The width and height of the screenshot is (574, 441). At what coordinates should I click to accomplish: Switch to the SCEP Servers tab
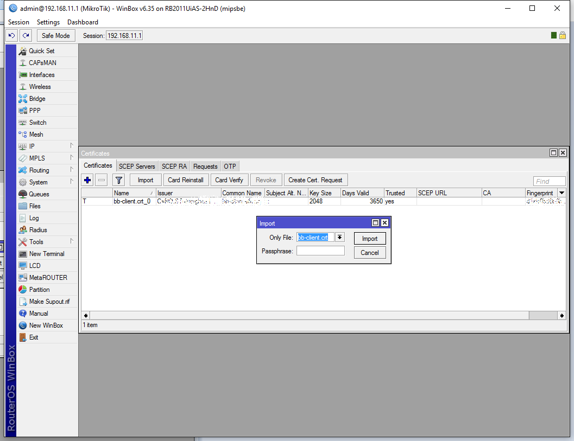[137, 167]
